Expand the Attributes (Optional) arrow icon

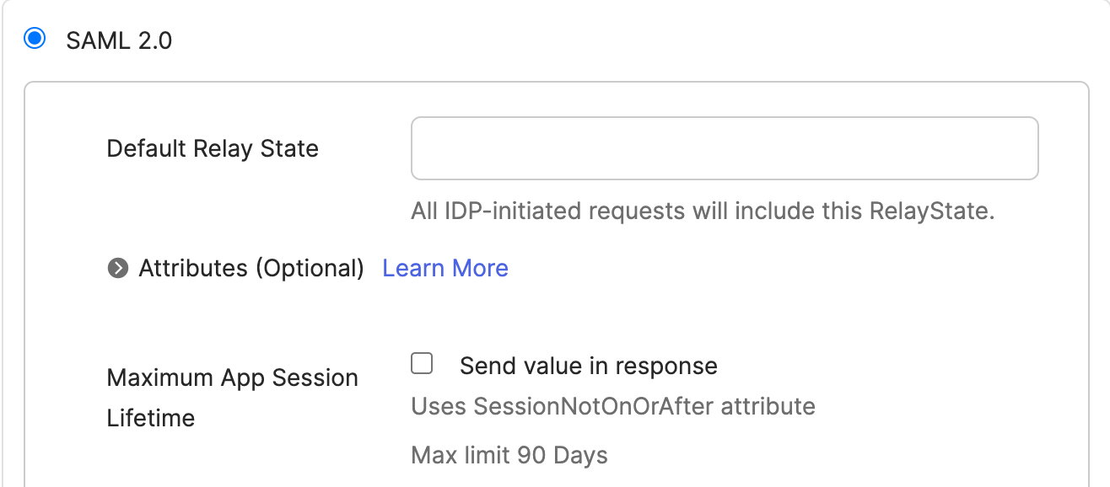[118, 269]
